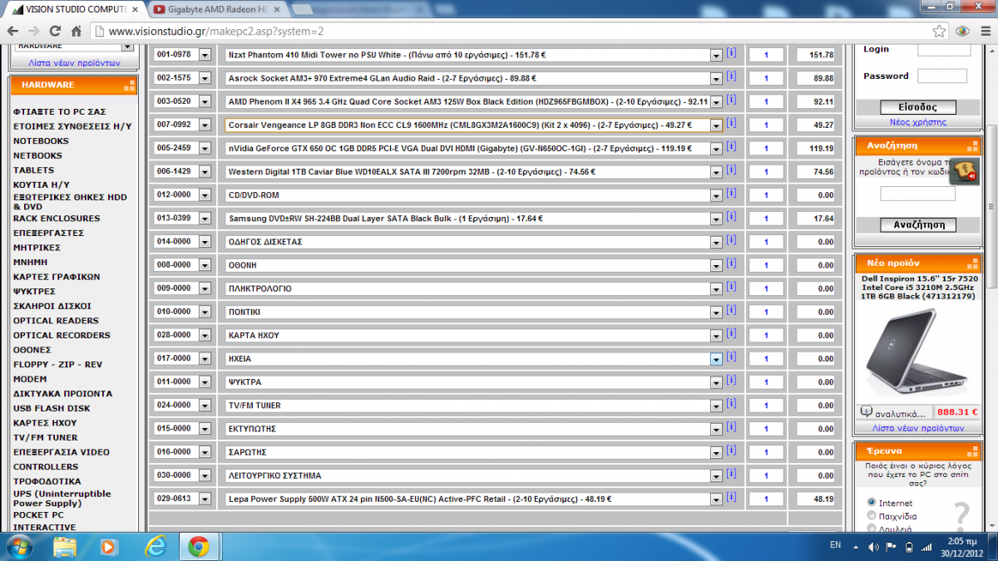Open info [i] for Asrock 970 Extreme4 row

(731, 76)
